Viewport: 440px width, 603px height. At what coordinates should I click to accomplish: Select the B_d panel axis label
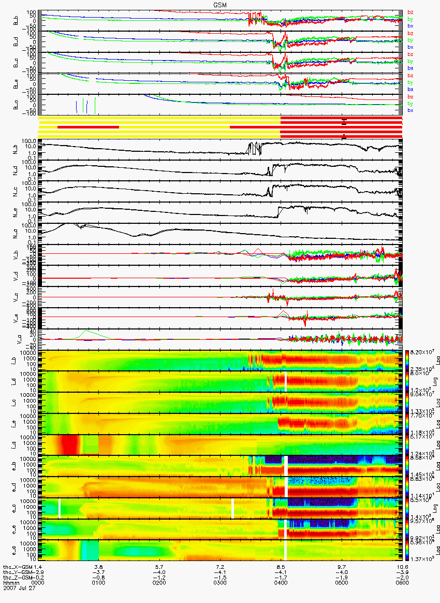tap(16, 41)
